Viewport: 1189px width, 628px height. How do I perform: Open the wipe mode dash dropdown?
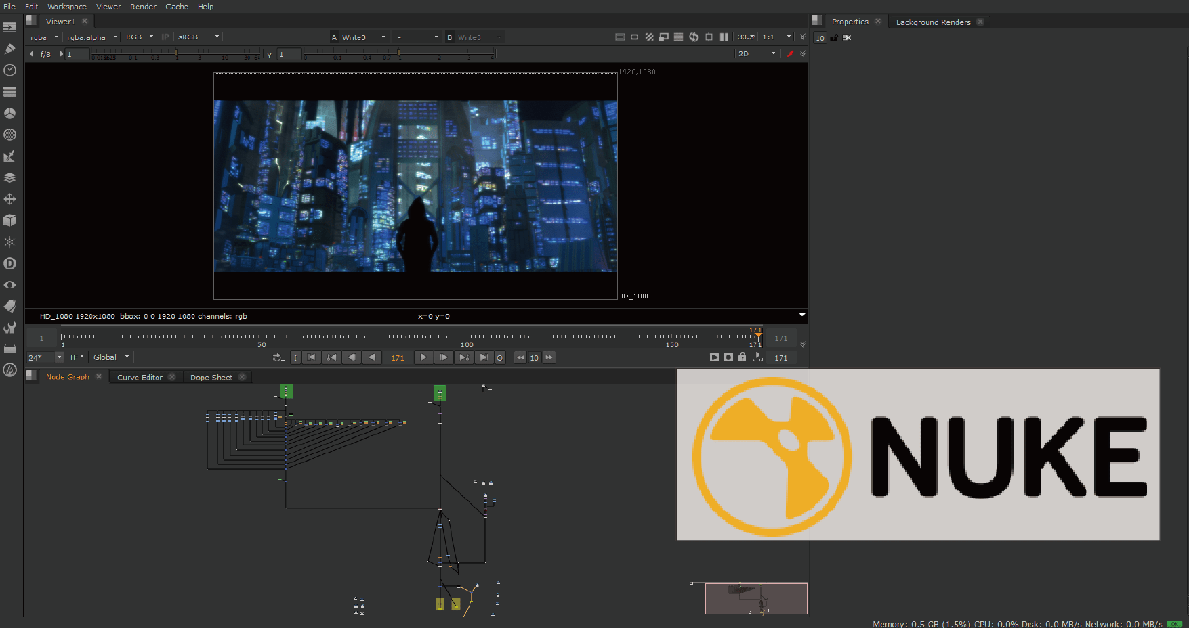point(418,37)
